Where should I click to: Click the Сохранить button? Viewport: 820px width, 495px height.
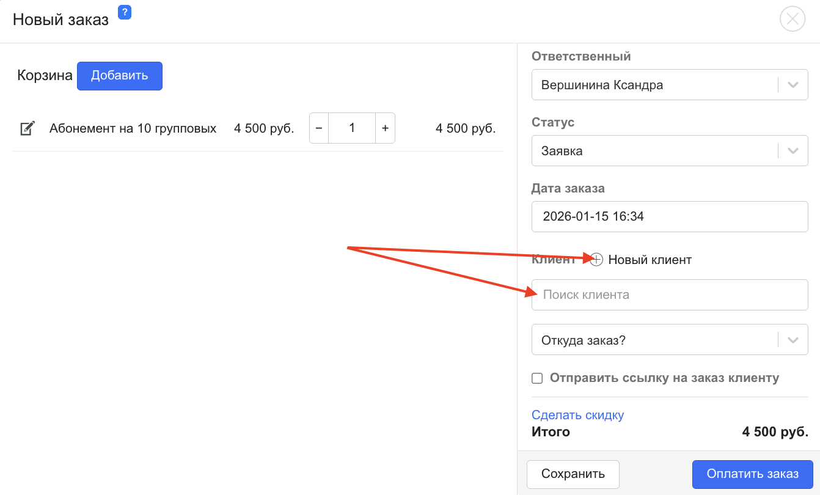click(x=573, y=474)
